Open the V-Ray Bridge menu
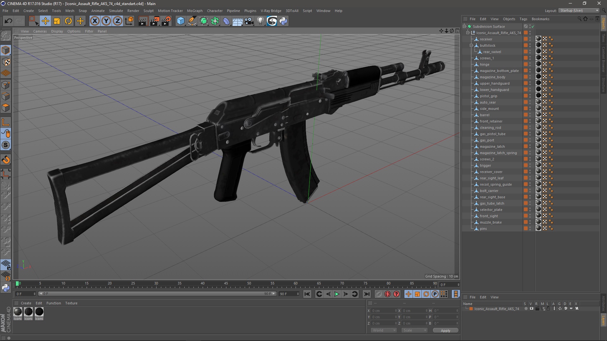Viewport: 607px width, 341px height. [x=271, y=11]
